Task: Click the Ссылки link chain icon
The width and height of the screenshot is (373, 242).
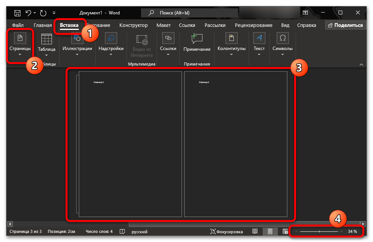Action: click(168, 38)
